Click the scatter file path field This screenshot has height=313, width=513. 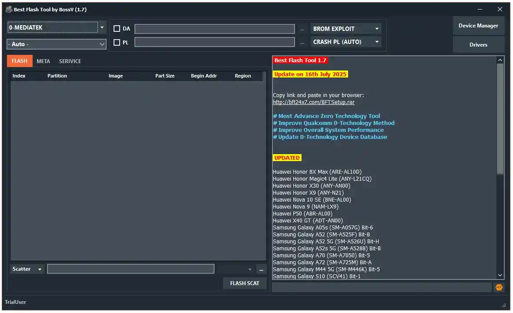click(x=131, y=269)
